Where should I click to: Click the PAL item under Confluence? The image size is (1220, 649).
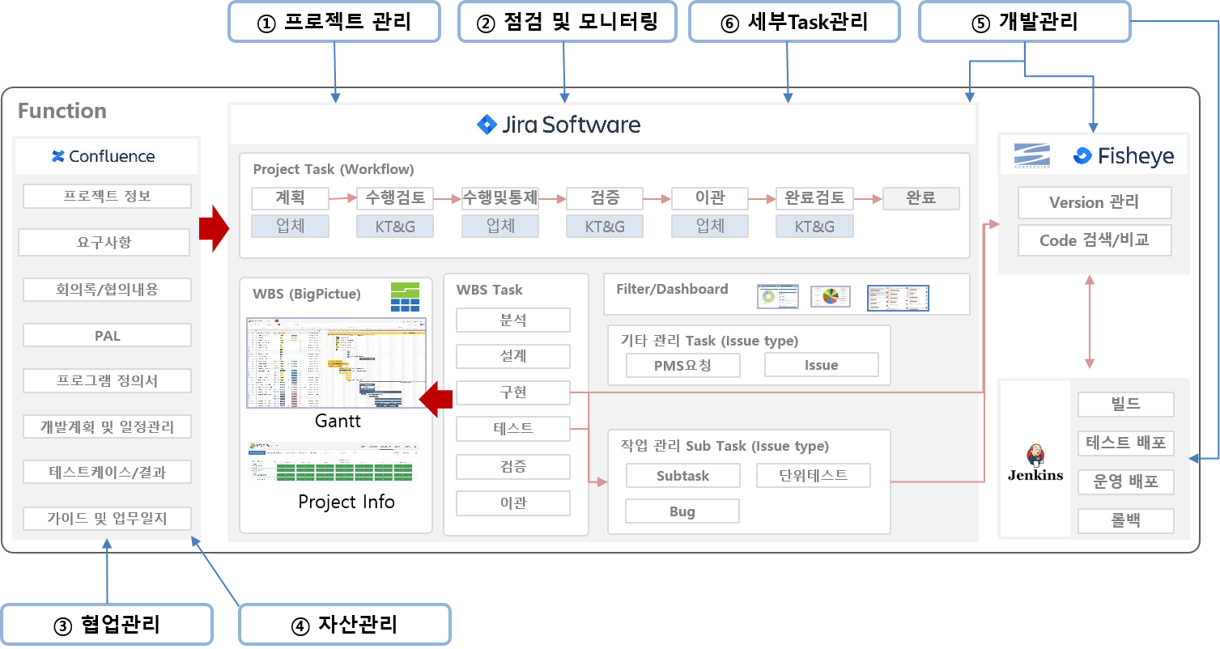point(107,335)
